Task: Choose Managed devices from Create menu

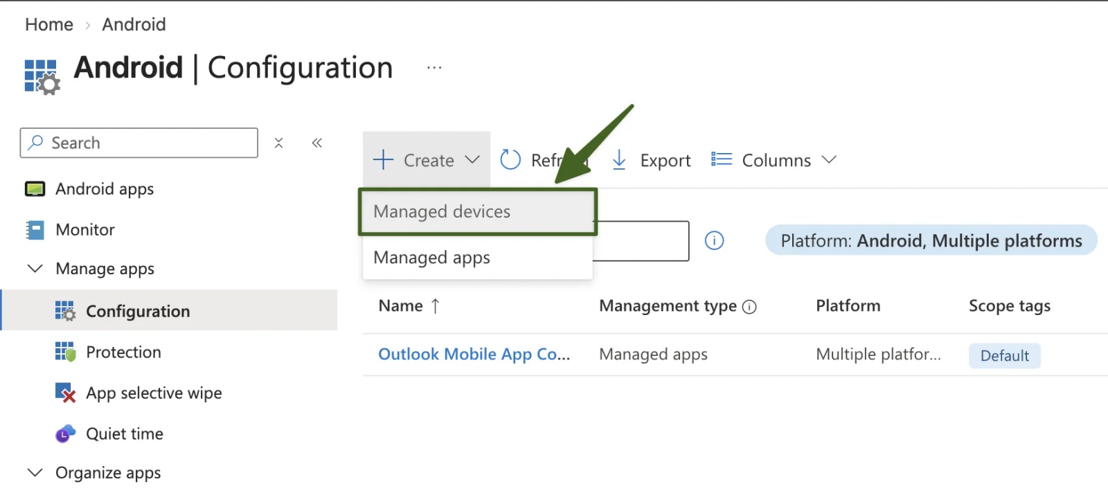Action: coord(478,212)
